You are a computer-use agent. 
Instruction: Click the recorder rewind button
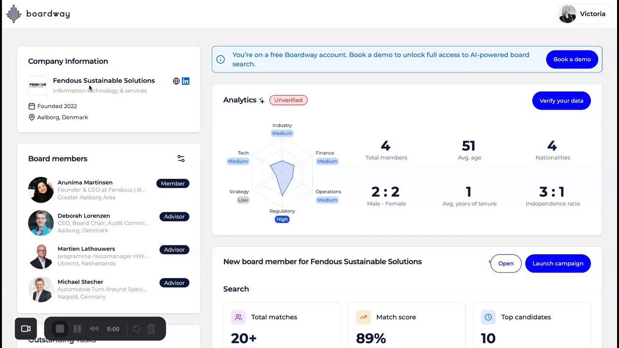coord(94,329)
